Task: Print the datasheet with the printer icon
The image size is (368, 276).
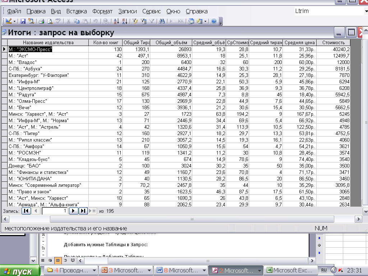Action: (42, 21)
